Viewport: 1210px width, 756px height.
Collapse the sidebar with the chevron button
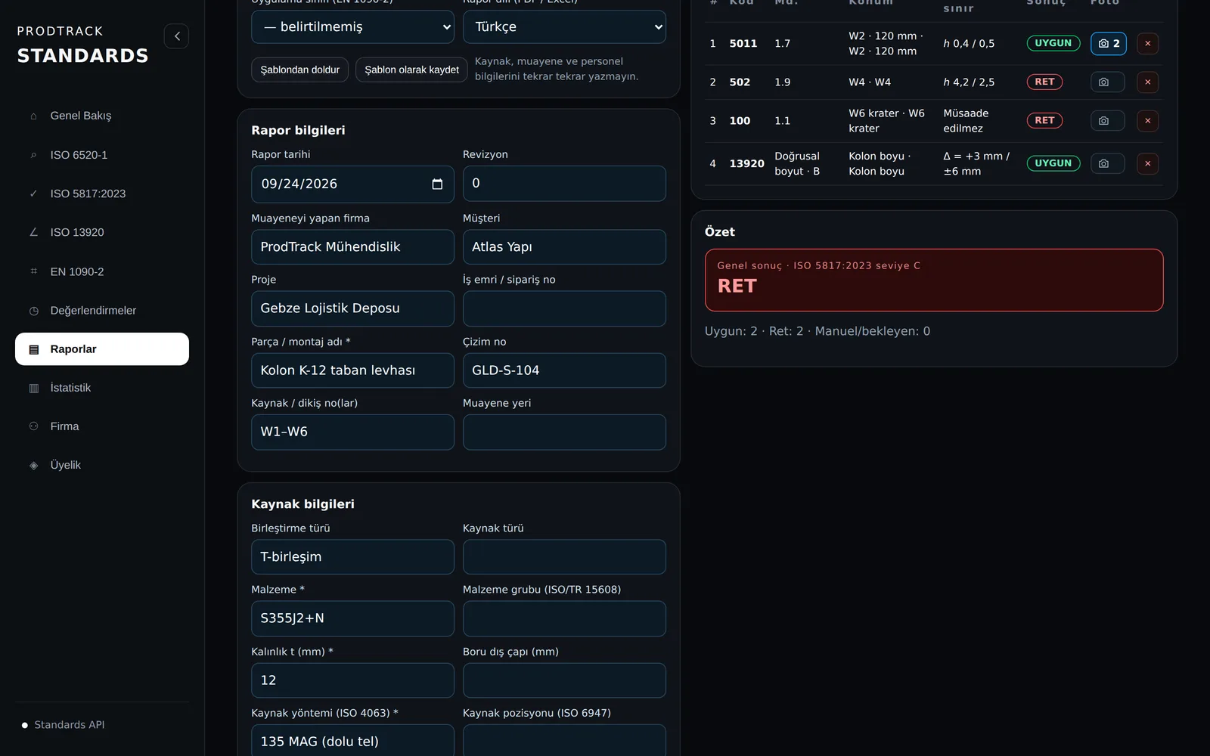click(x=176, y=36)
